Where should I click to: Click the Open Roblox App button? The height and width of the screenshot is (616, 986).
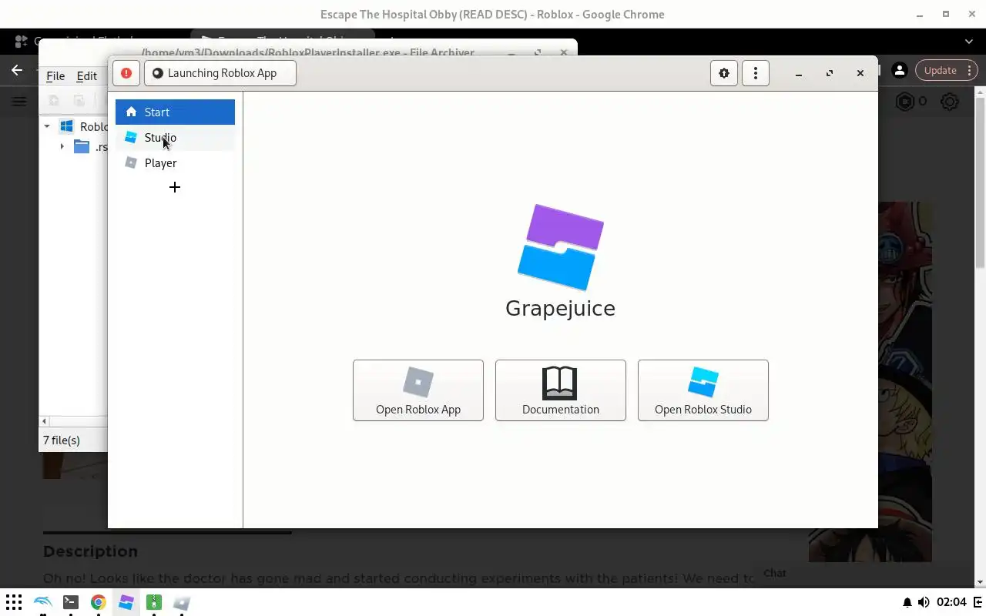pos(418,390)
